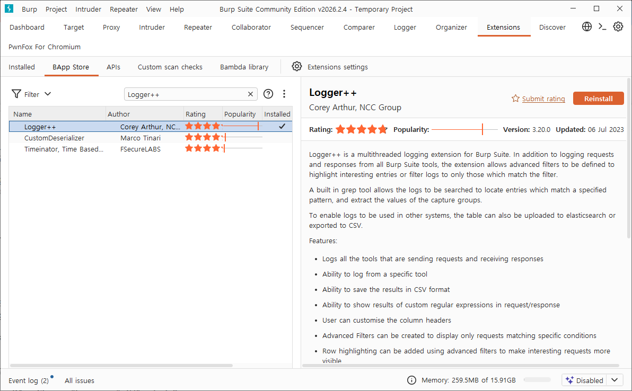Expand the Filter dropdown chevron
This screenshot has width=632, height=391.
(48, 94)
